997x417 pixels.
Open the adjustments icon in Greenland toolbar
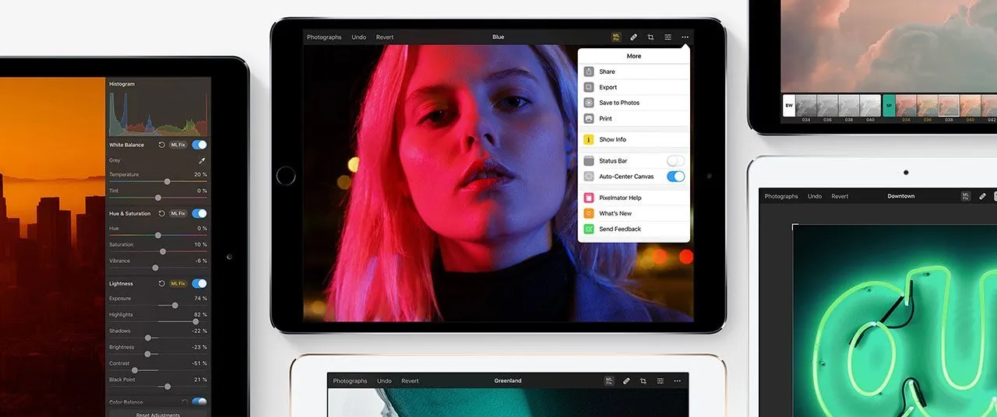(x=661, y=380)
